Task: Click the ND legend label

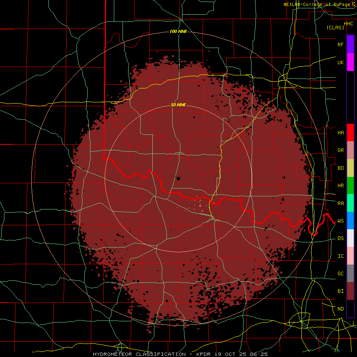Action: tap(340, 309)
